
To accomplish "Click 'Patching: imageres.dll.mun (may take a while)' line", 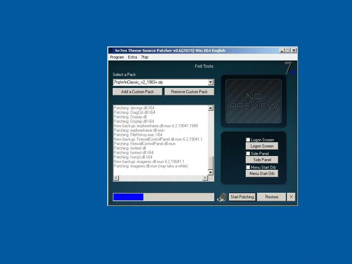I will [151, 166].
